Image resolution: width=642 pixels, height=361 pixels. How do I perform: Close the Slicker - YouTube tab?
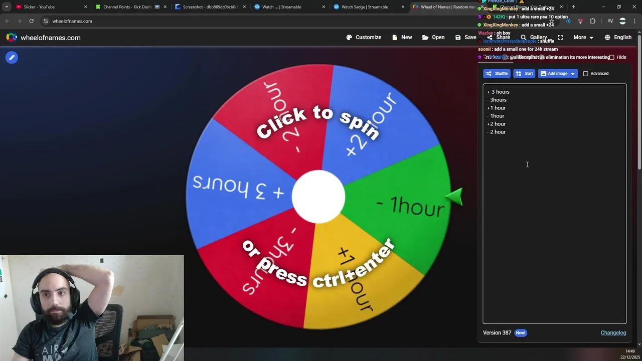pos(85,7)
